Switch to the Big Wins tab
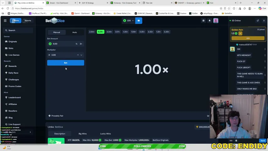 pyautogui.click(x=83, y=134)
